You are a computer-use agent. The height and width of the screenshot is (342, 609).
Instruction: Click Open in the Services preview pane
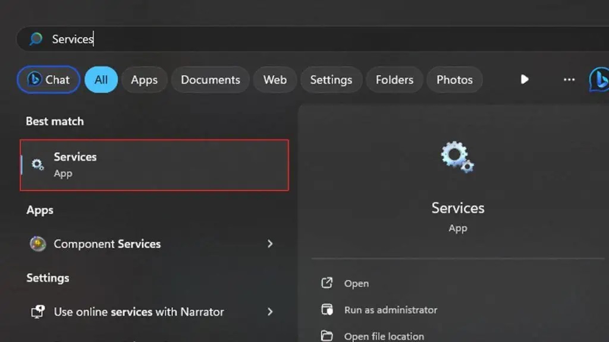pyautogui.click(x=356, y=283)
